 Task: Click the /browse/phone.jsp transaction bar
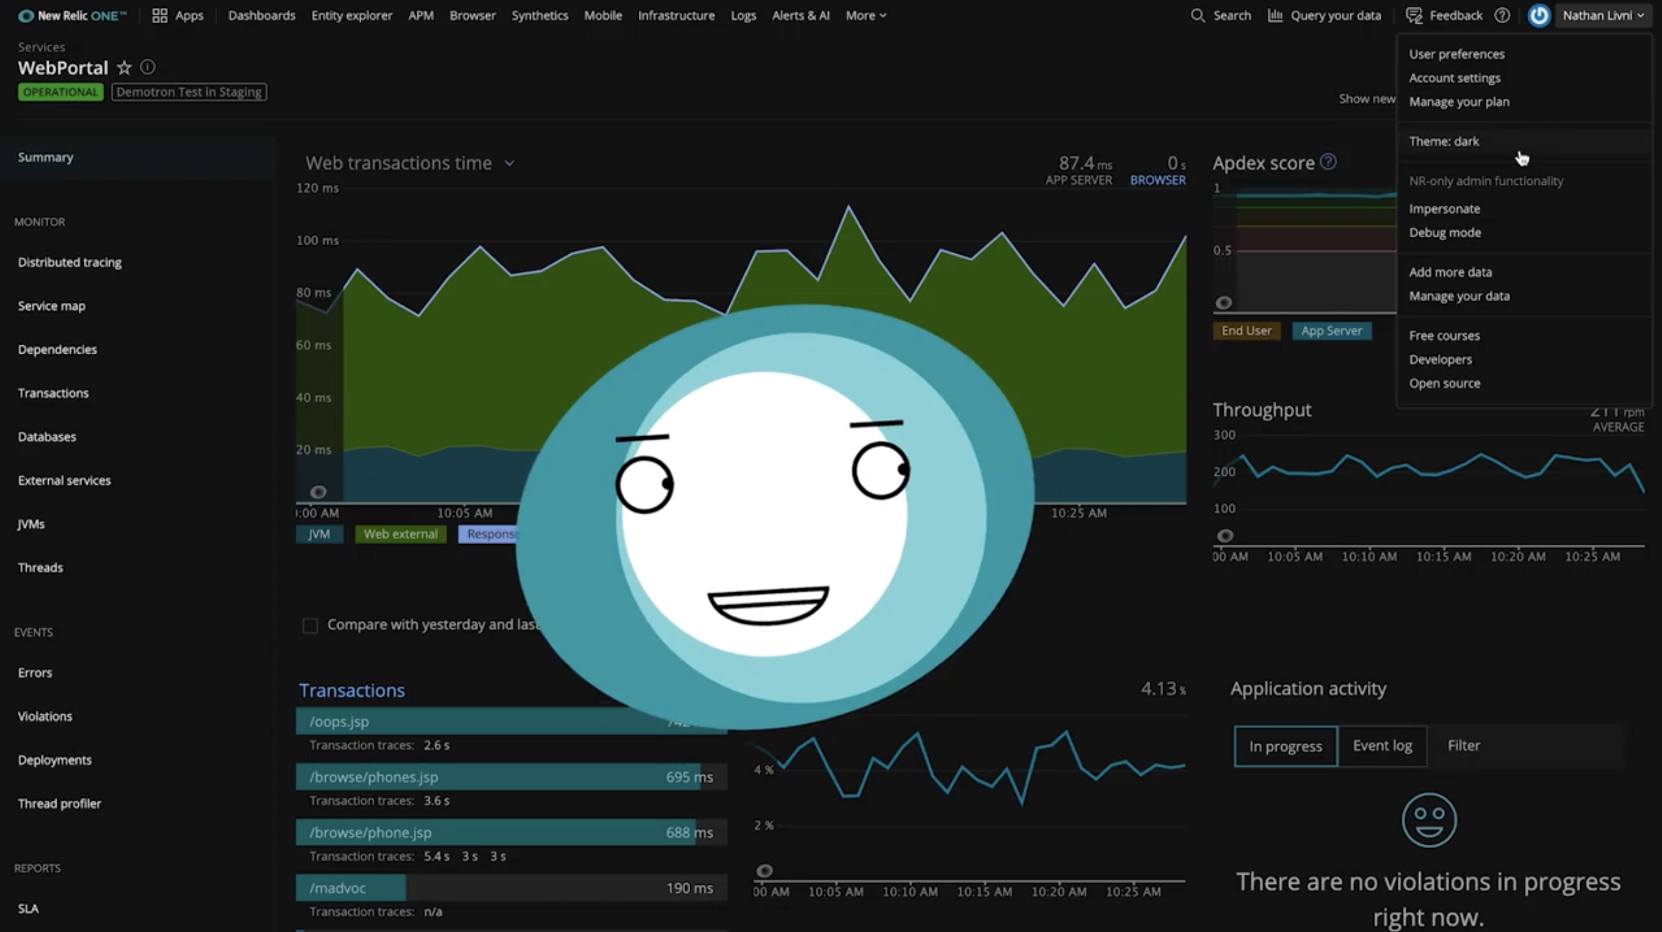511,833
